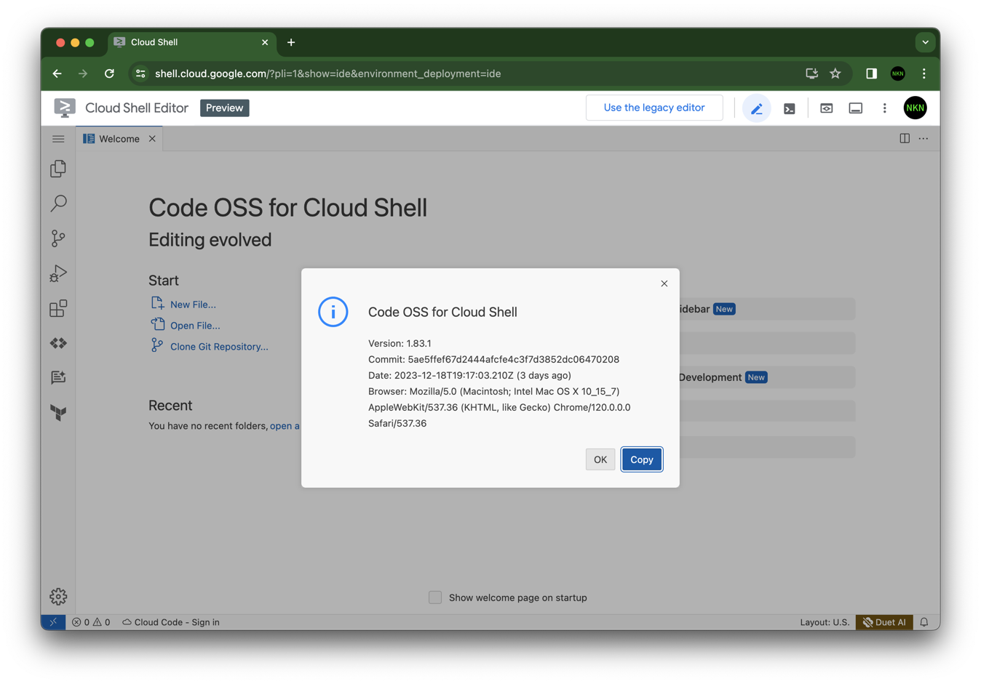Copy the version information
Image resolution: width=981 pixels, height=684 pixels.
(642, 459)
